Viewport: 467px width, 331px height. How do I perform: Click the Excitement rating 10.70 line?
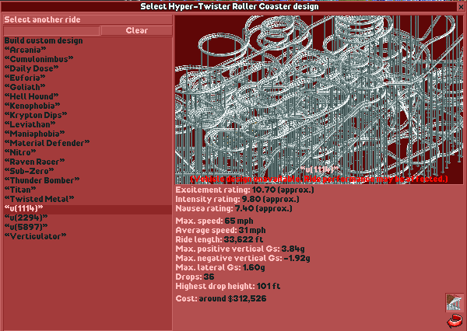(244, 190)
